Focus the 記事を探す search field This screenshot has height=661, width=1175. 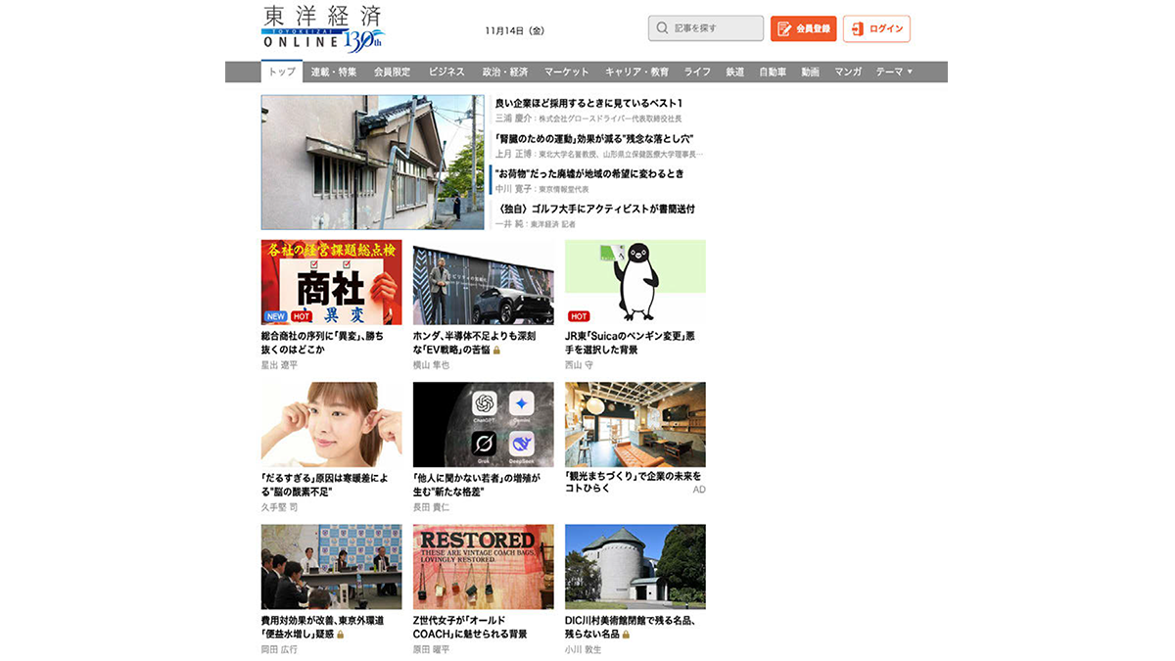tap(705, 28)
